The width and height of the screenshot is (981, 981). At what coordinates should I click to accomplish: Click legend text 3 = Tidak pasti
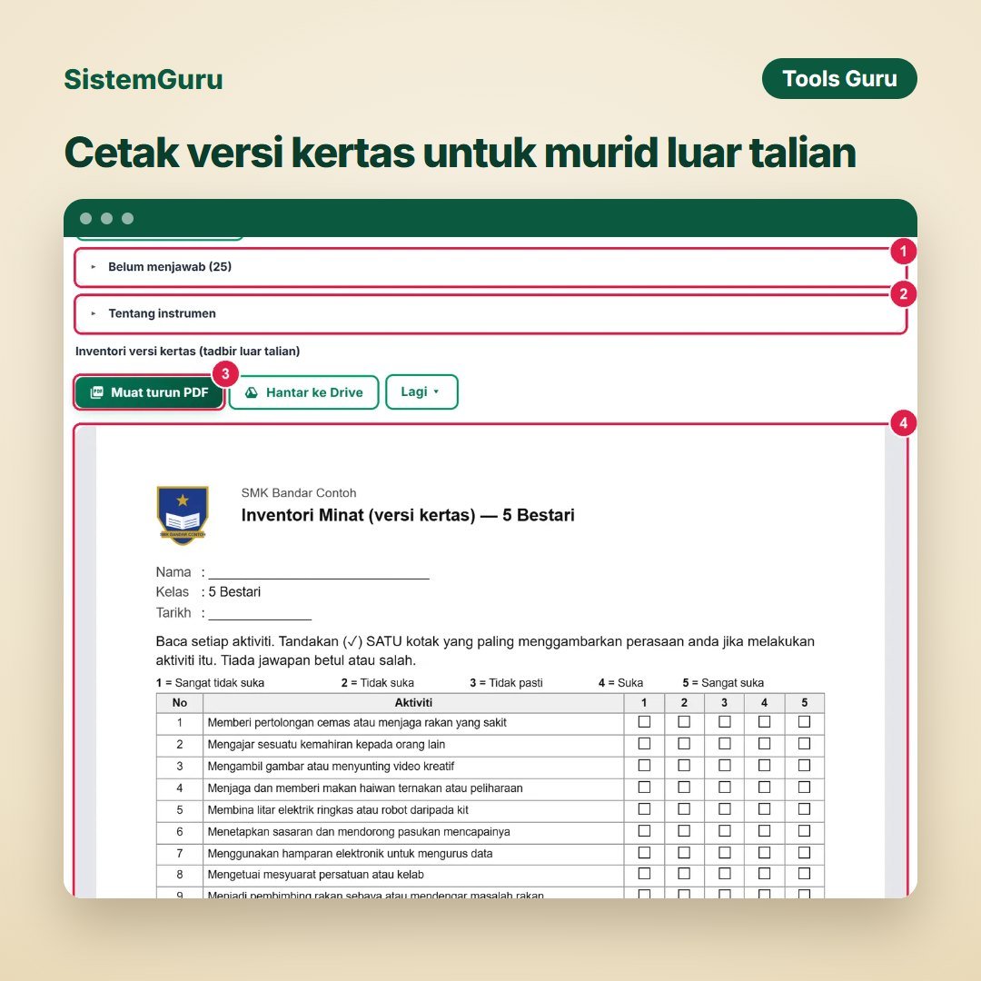[506, 682]
